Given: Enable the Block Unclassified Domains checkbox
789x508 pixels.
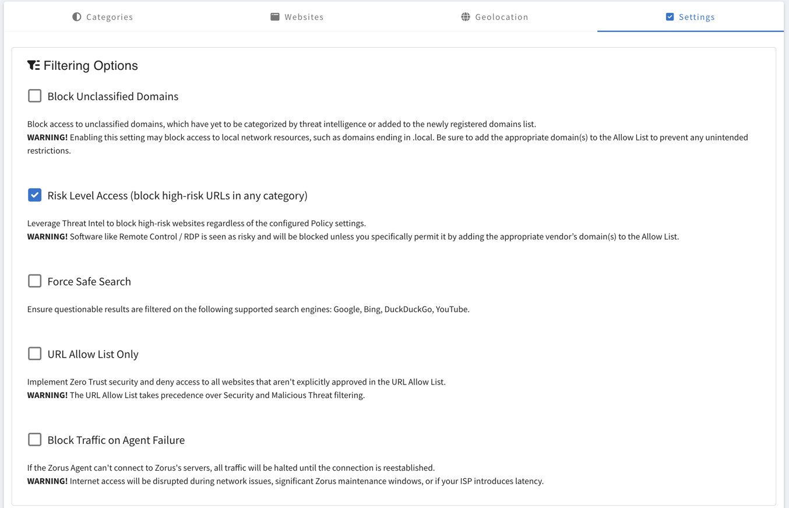Looking at the screenshot, I should pyautogui.click(x=35, y=96).
